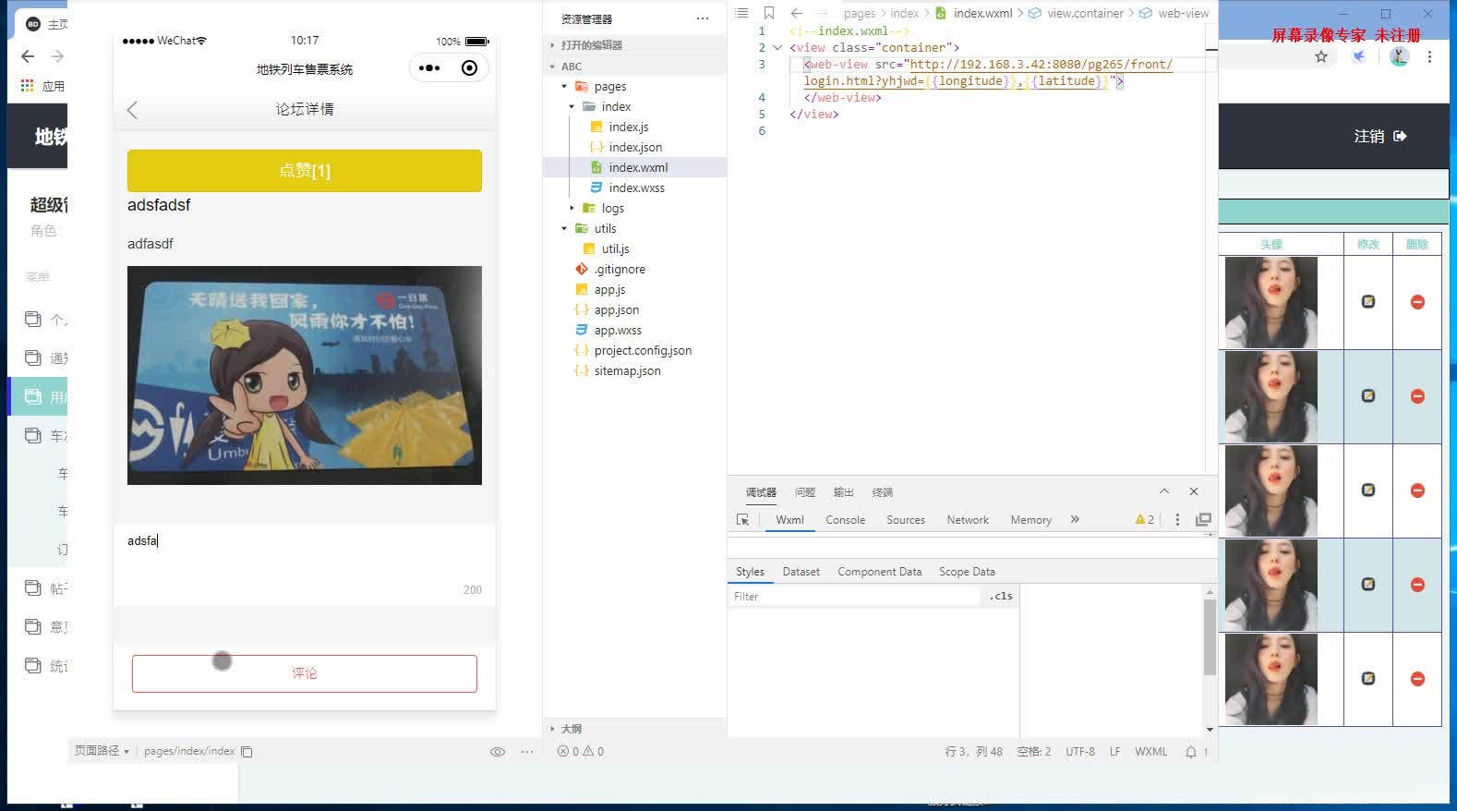Collapse the index folder in explorer

click(x=572, y=107)
